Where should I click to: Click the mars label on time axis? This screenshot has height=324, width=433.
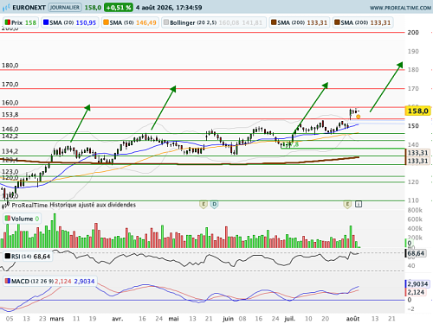click(x=57, y=319)
